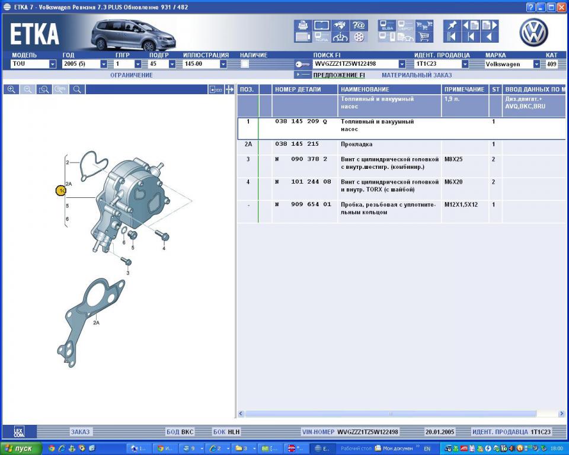Click scroll right arrow of parts list
This screenshot has height=455, width=569.
click(561, 414)
